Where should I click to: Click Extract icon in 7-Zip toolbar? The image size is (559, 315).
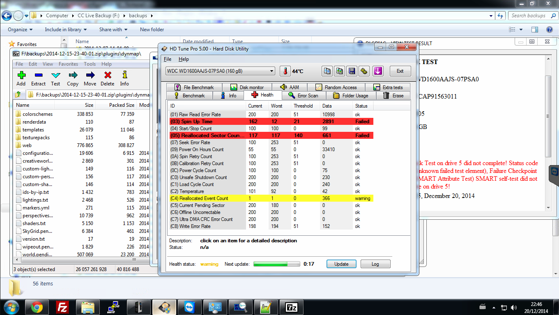click(39, 75)
